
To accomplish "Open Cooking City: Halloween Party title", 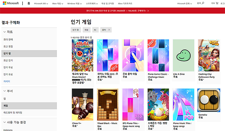I will (206, 75).
